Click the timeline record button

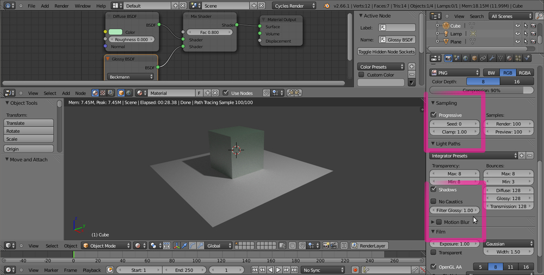point(355,270)
